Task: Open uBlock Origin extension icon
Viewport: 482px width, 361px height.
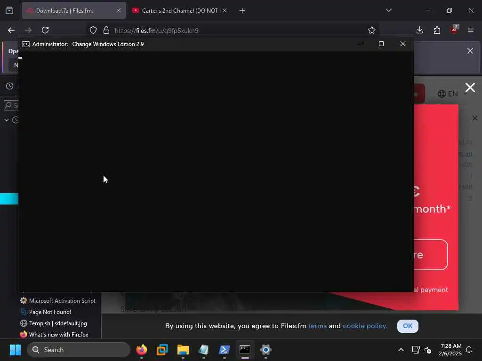Action: pos(454,30)
